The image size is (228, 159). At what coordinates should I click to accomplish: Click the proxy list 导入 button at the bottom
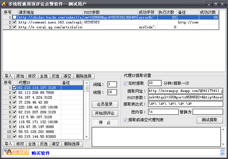coord(8,144)
